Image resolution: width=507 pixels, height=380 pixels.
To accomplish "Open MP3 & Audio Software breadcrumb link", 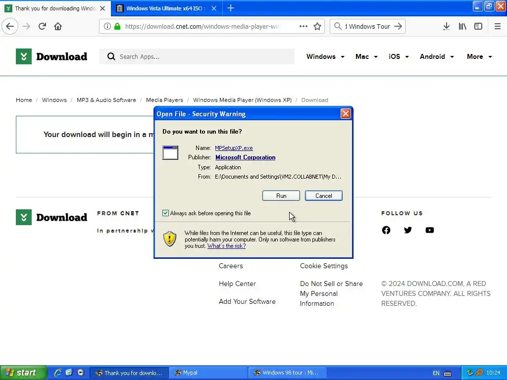I will point(106,100).
